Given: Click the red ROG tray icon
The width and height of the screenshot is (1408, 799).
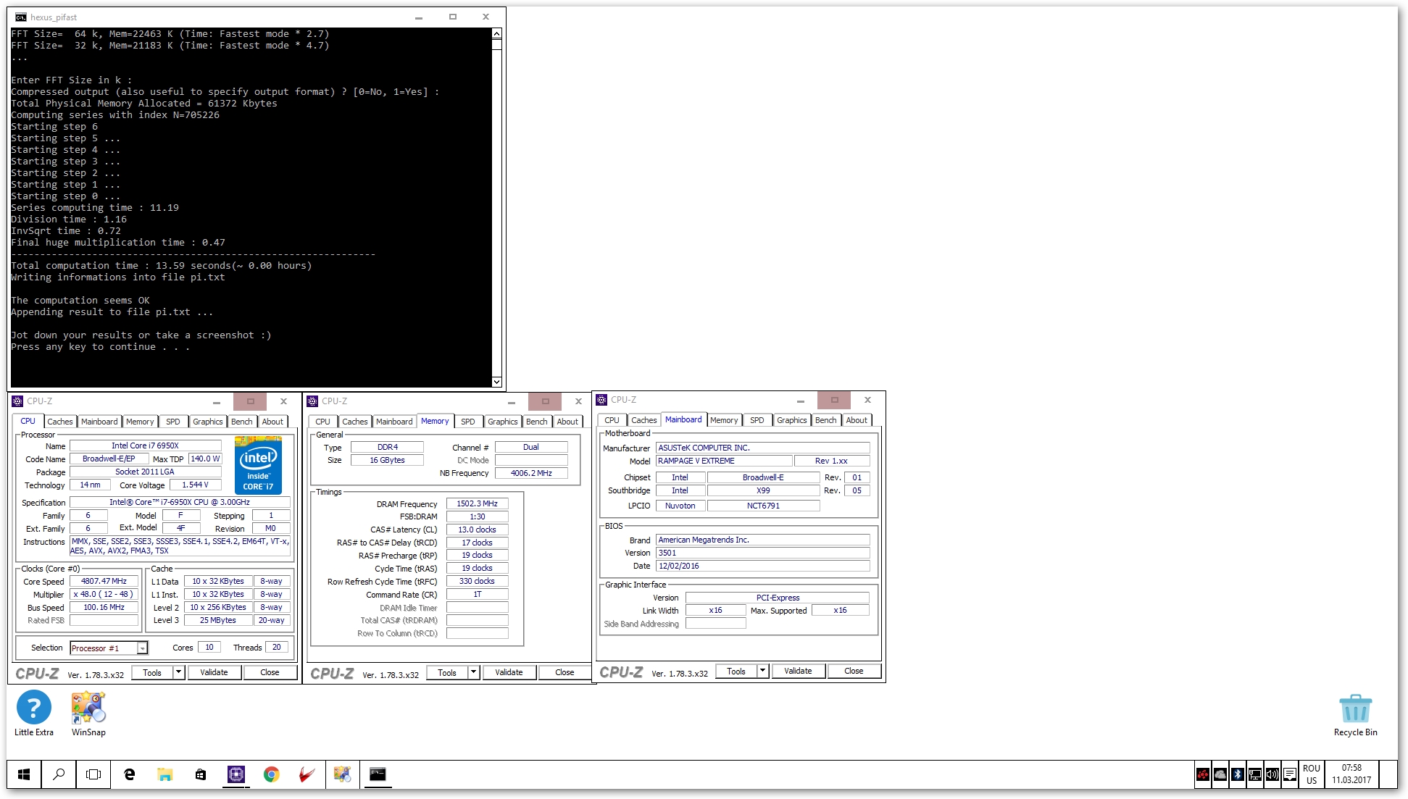Looking at the screenshot, I should tap(1203, 774).
